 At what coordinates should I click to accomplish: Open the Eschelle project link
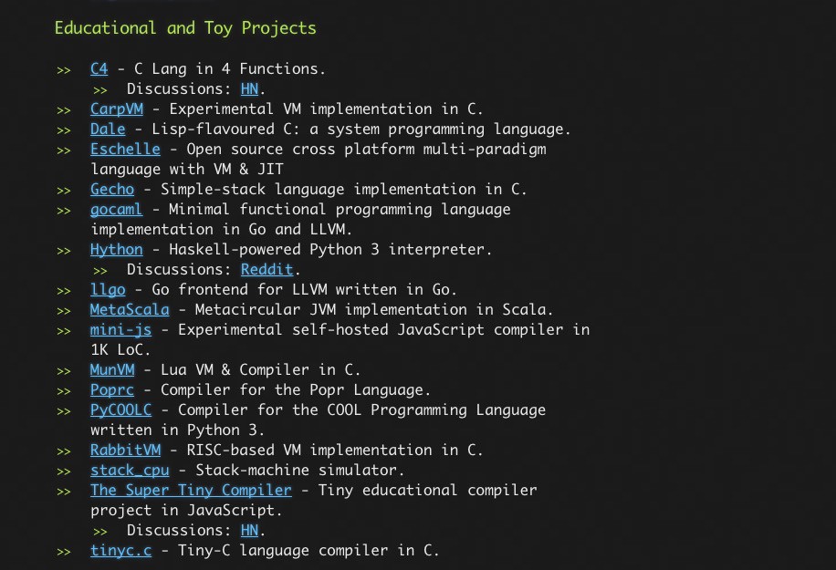pos(125,150)
